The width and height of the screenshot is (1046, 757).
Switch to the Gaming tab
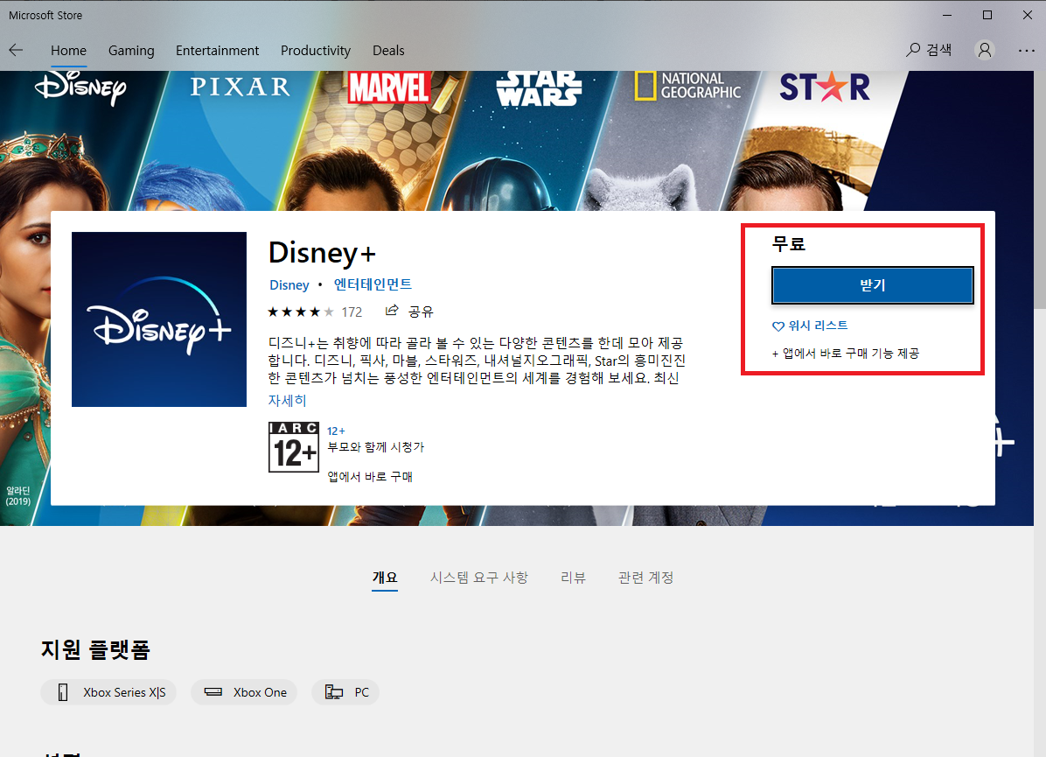[131, 51]
